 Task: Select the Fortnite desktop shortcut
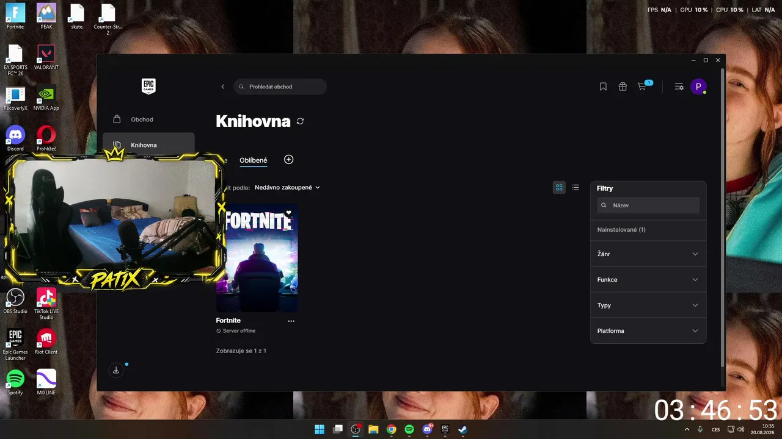pos(15,16)
